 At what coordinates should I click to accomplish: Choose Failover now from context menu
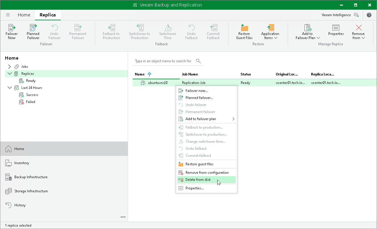(206, 91)
